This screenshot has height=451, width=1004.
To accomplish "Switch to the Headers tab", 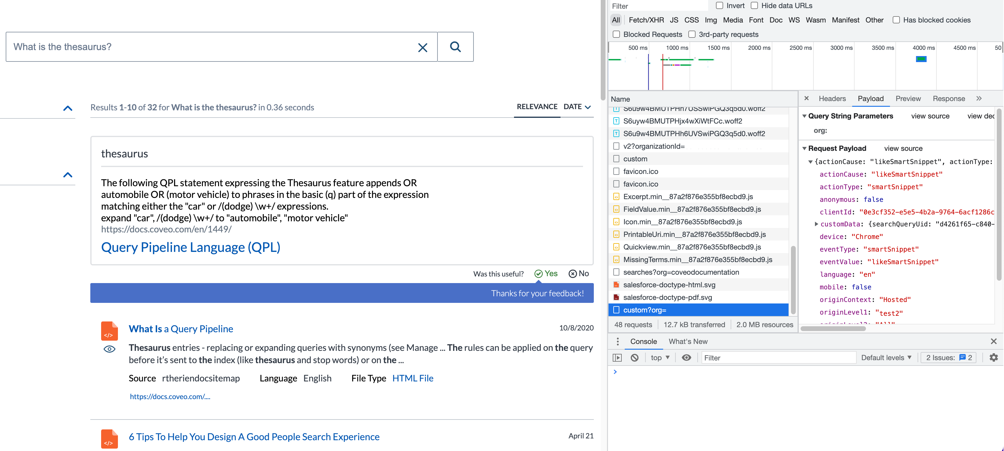I will pos(832,99).
